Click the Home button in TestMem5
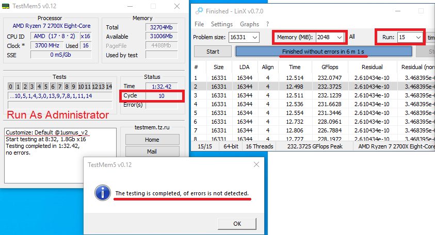Viewport: 435px width, 235px height. pyautogui.click(x=152, y=140)
